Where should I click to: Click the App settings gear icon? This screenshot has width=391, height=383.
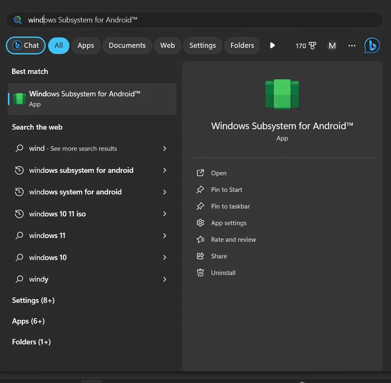pyautogui.click(x=200, y=223)
